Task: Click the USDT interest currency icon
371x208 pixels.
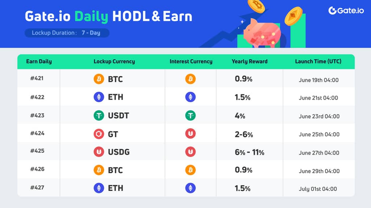Action: point(191,116)
